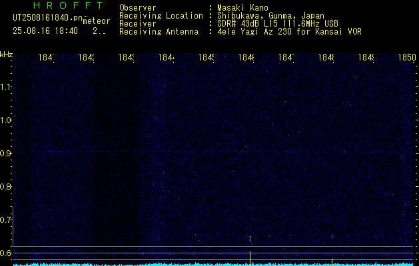The width and height of the screenshot is (419, 266).
Task: Click the kHz axis unit label
Action: click(x=6, y=55)
